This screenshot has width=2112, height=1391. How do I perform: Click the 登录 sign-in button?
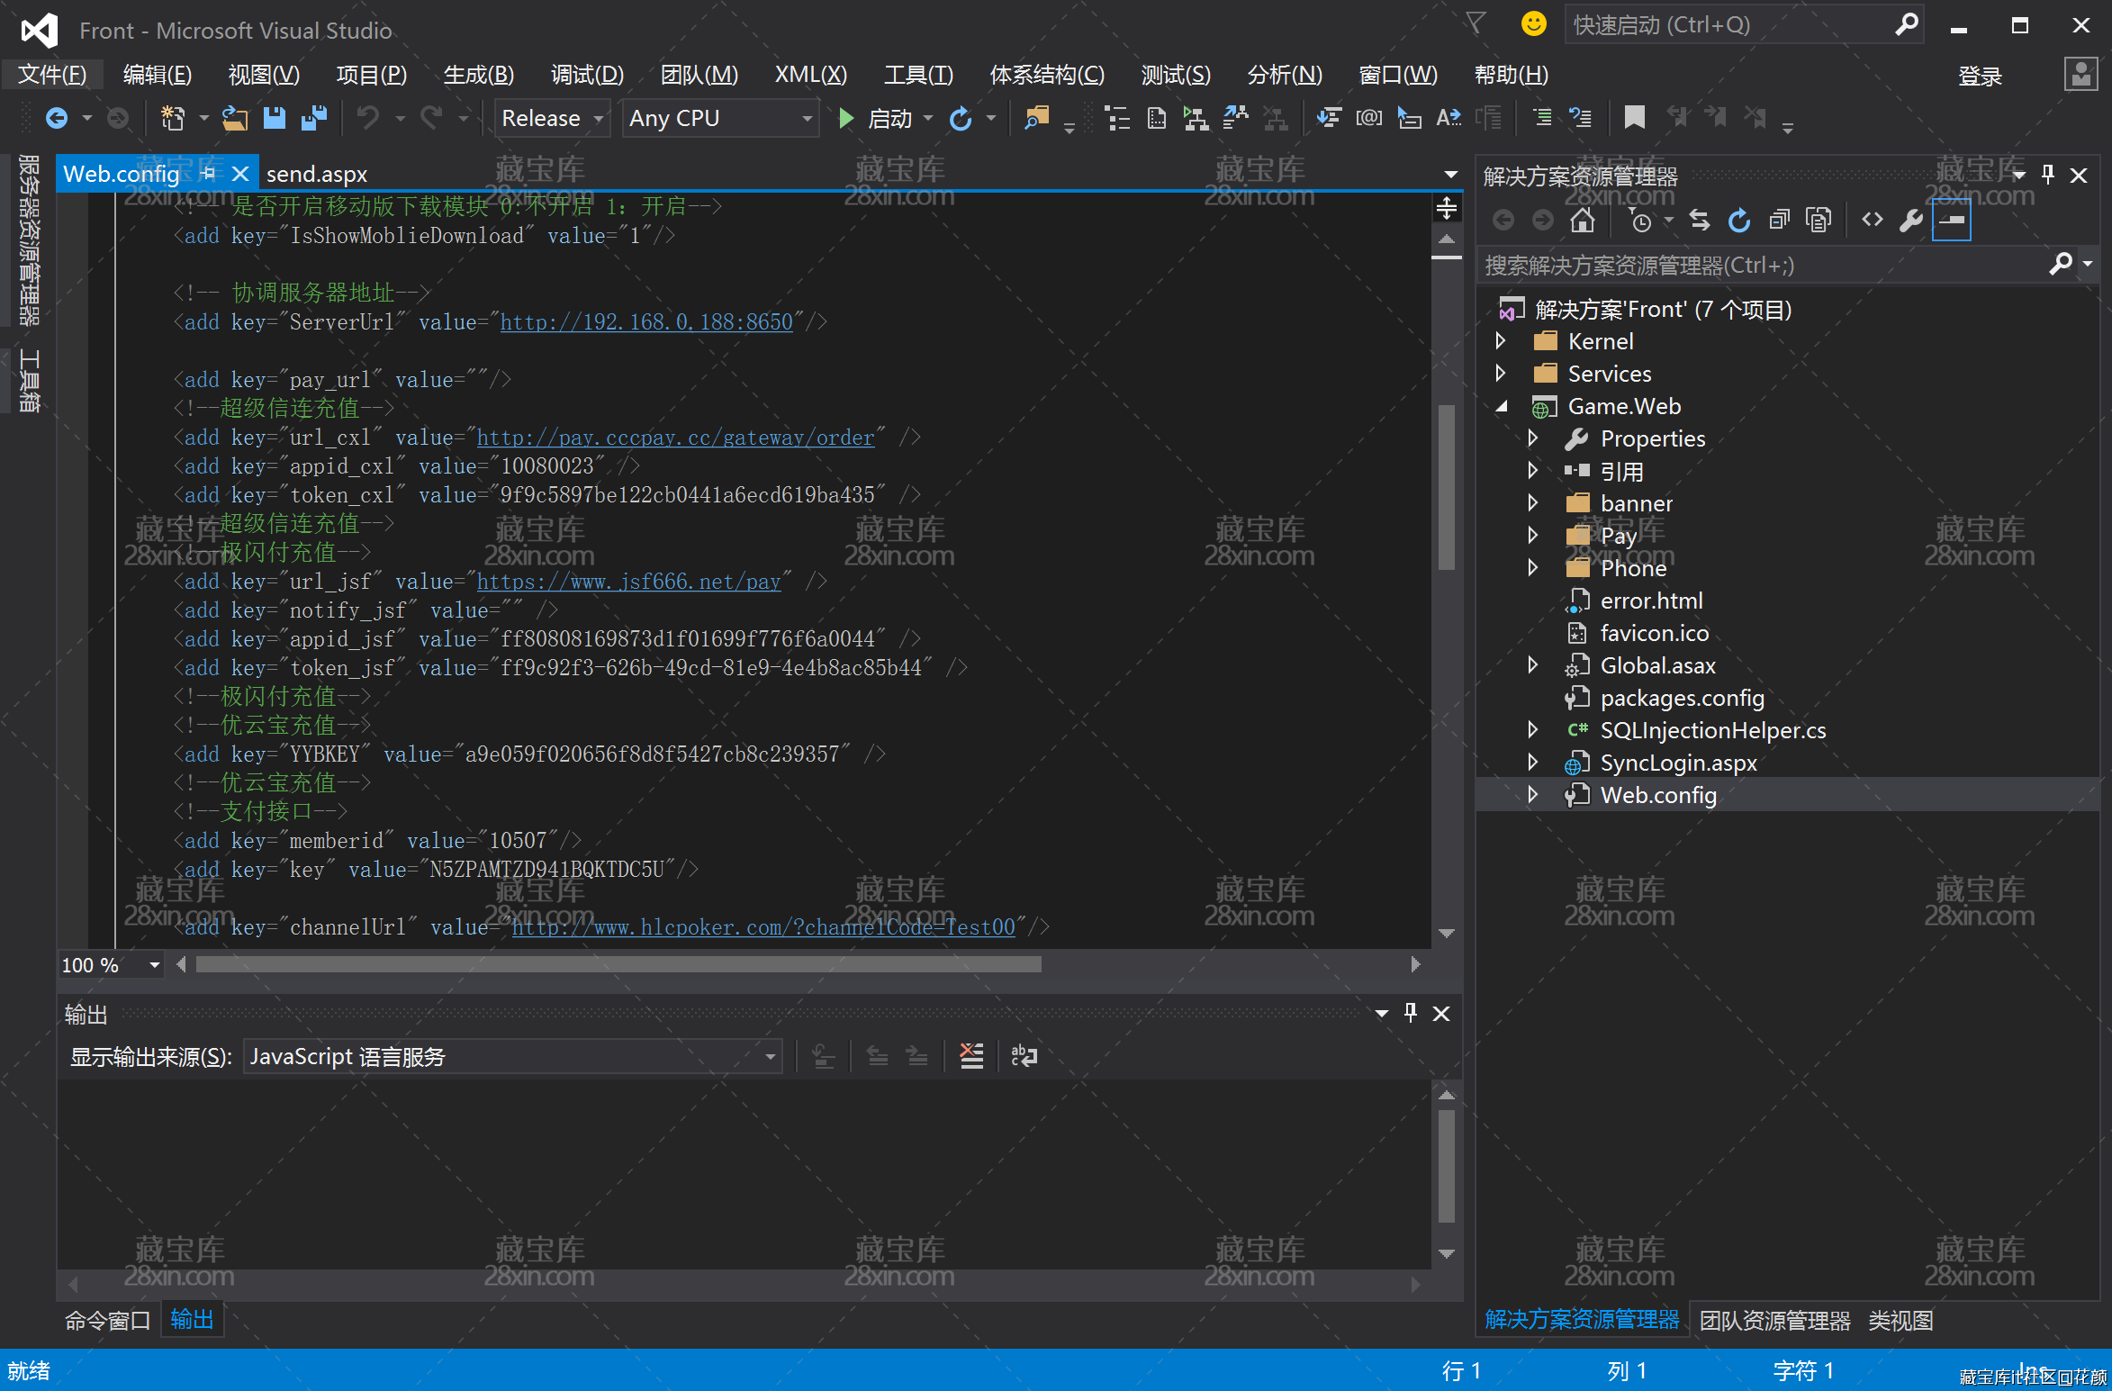1980,77
